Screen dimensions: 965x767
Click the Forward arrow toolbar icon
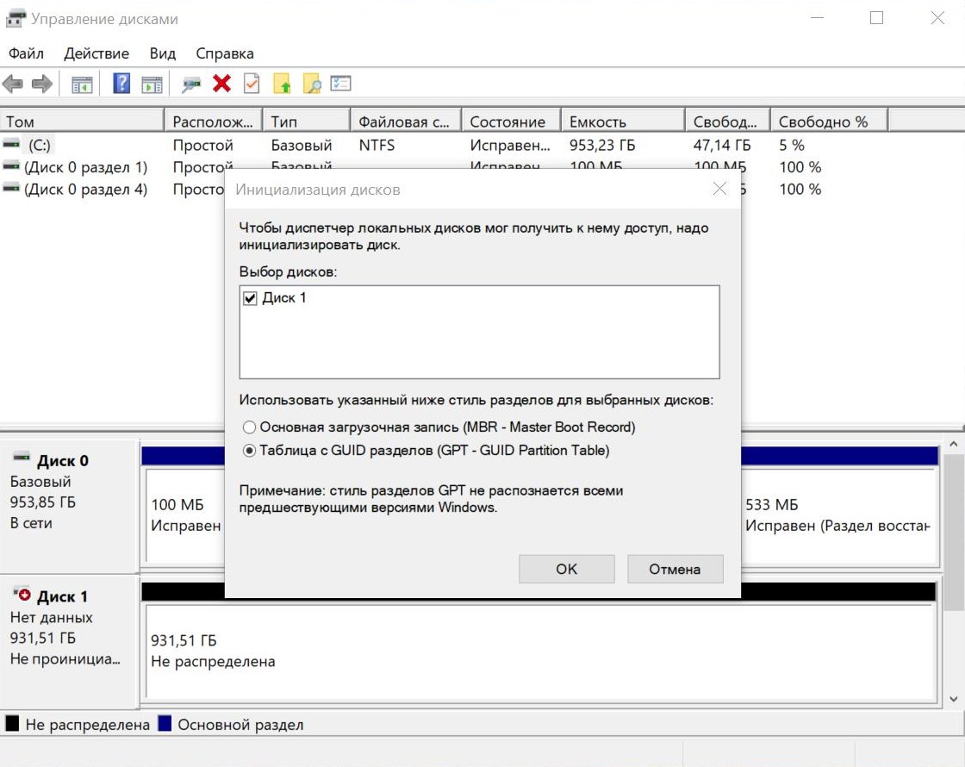point(42,84)
